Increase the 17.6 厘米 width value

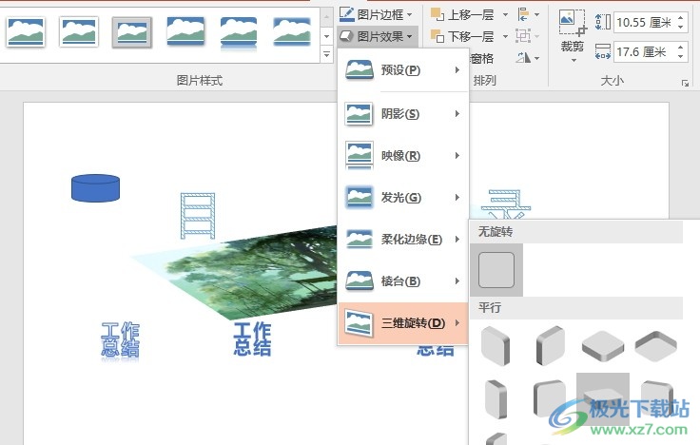(x=681, y=48)
